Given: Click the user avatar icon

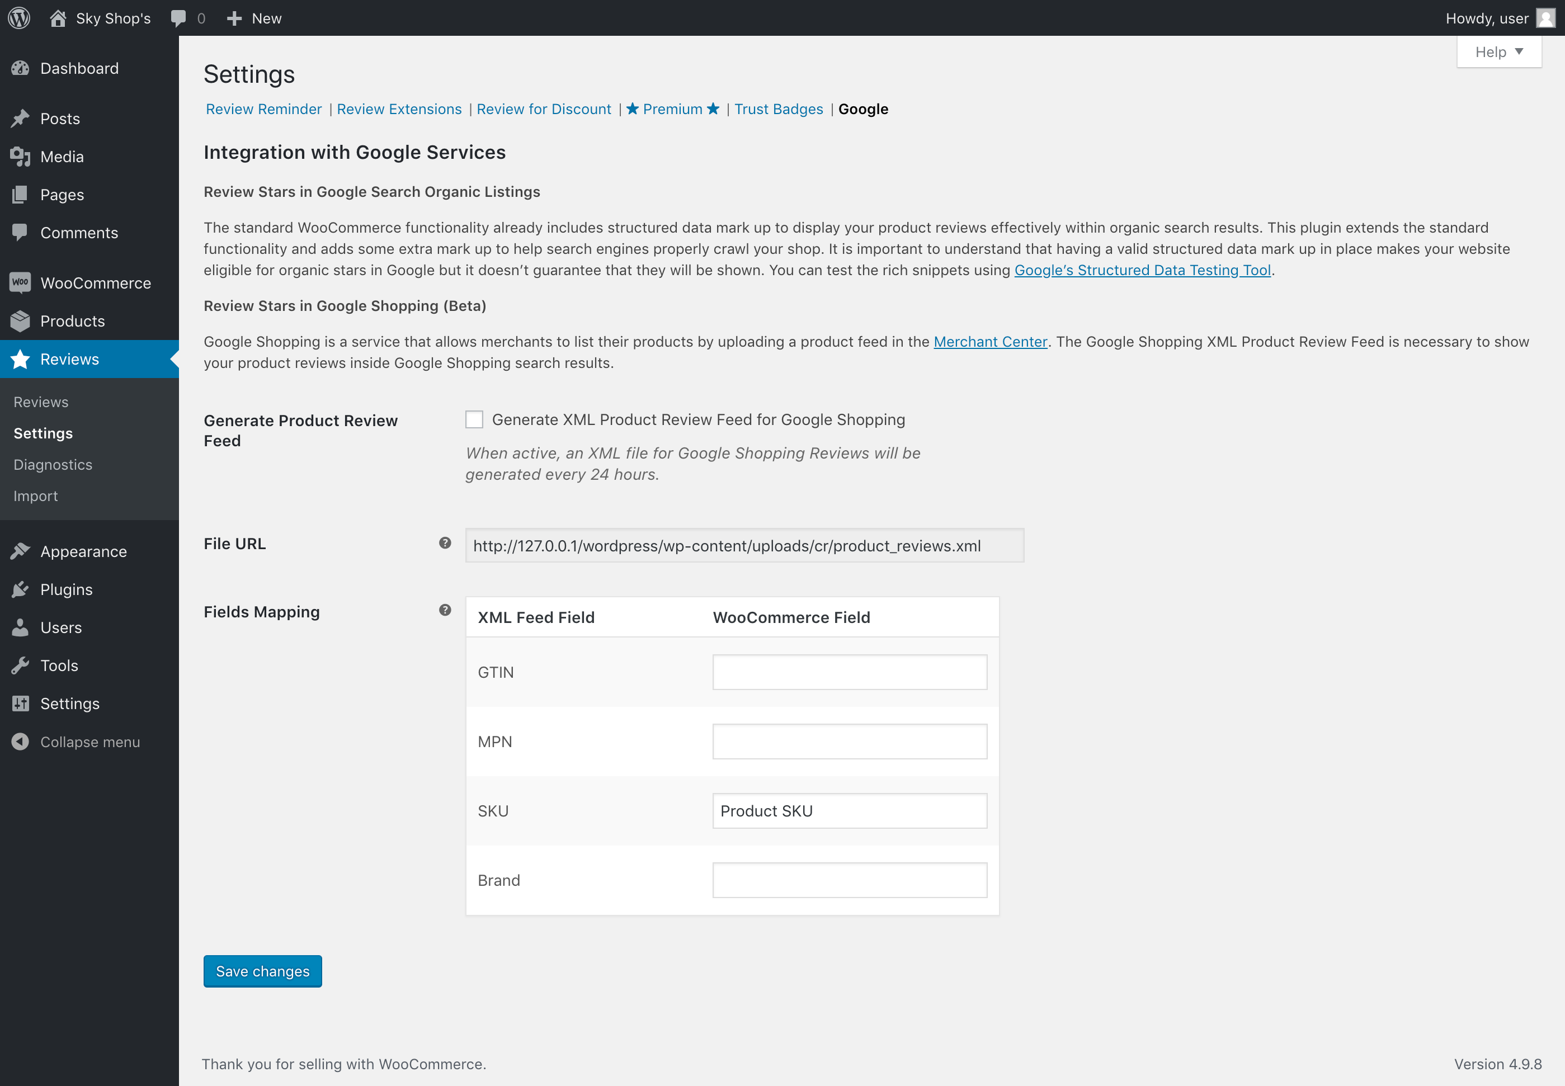Looking at the screenshot, I should 1545,18.
